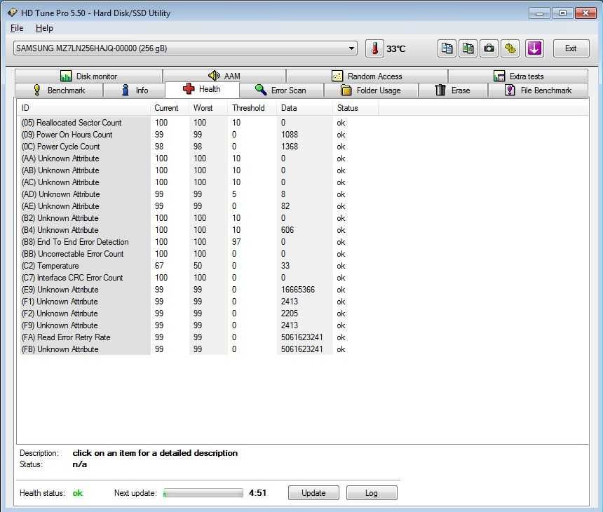Click the data value 606
The width and height of the screenshot is (603, 512).
(x=287, y=230)
